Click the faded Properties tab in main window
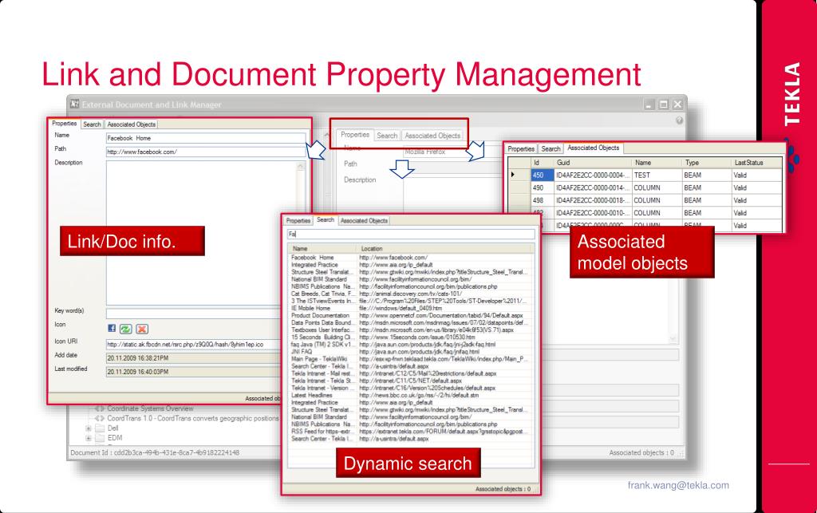Screen dimensions: 817x513 click(x=355, y=134)
